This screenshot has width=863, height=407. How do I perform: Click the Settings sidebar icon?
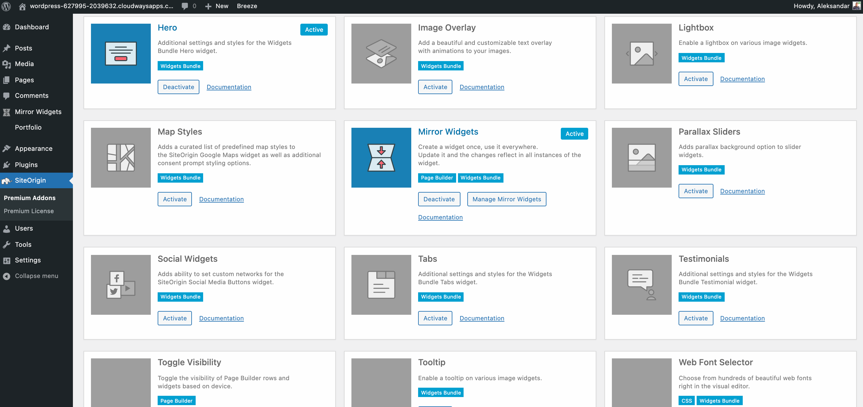[7, 260]
